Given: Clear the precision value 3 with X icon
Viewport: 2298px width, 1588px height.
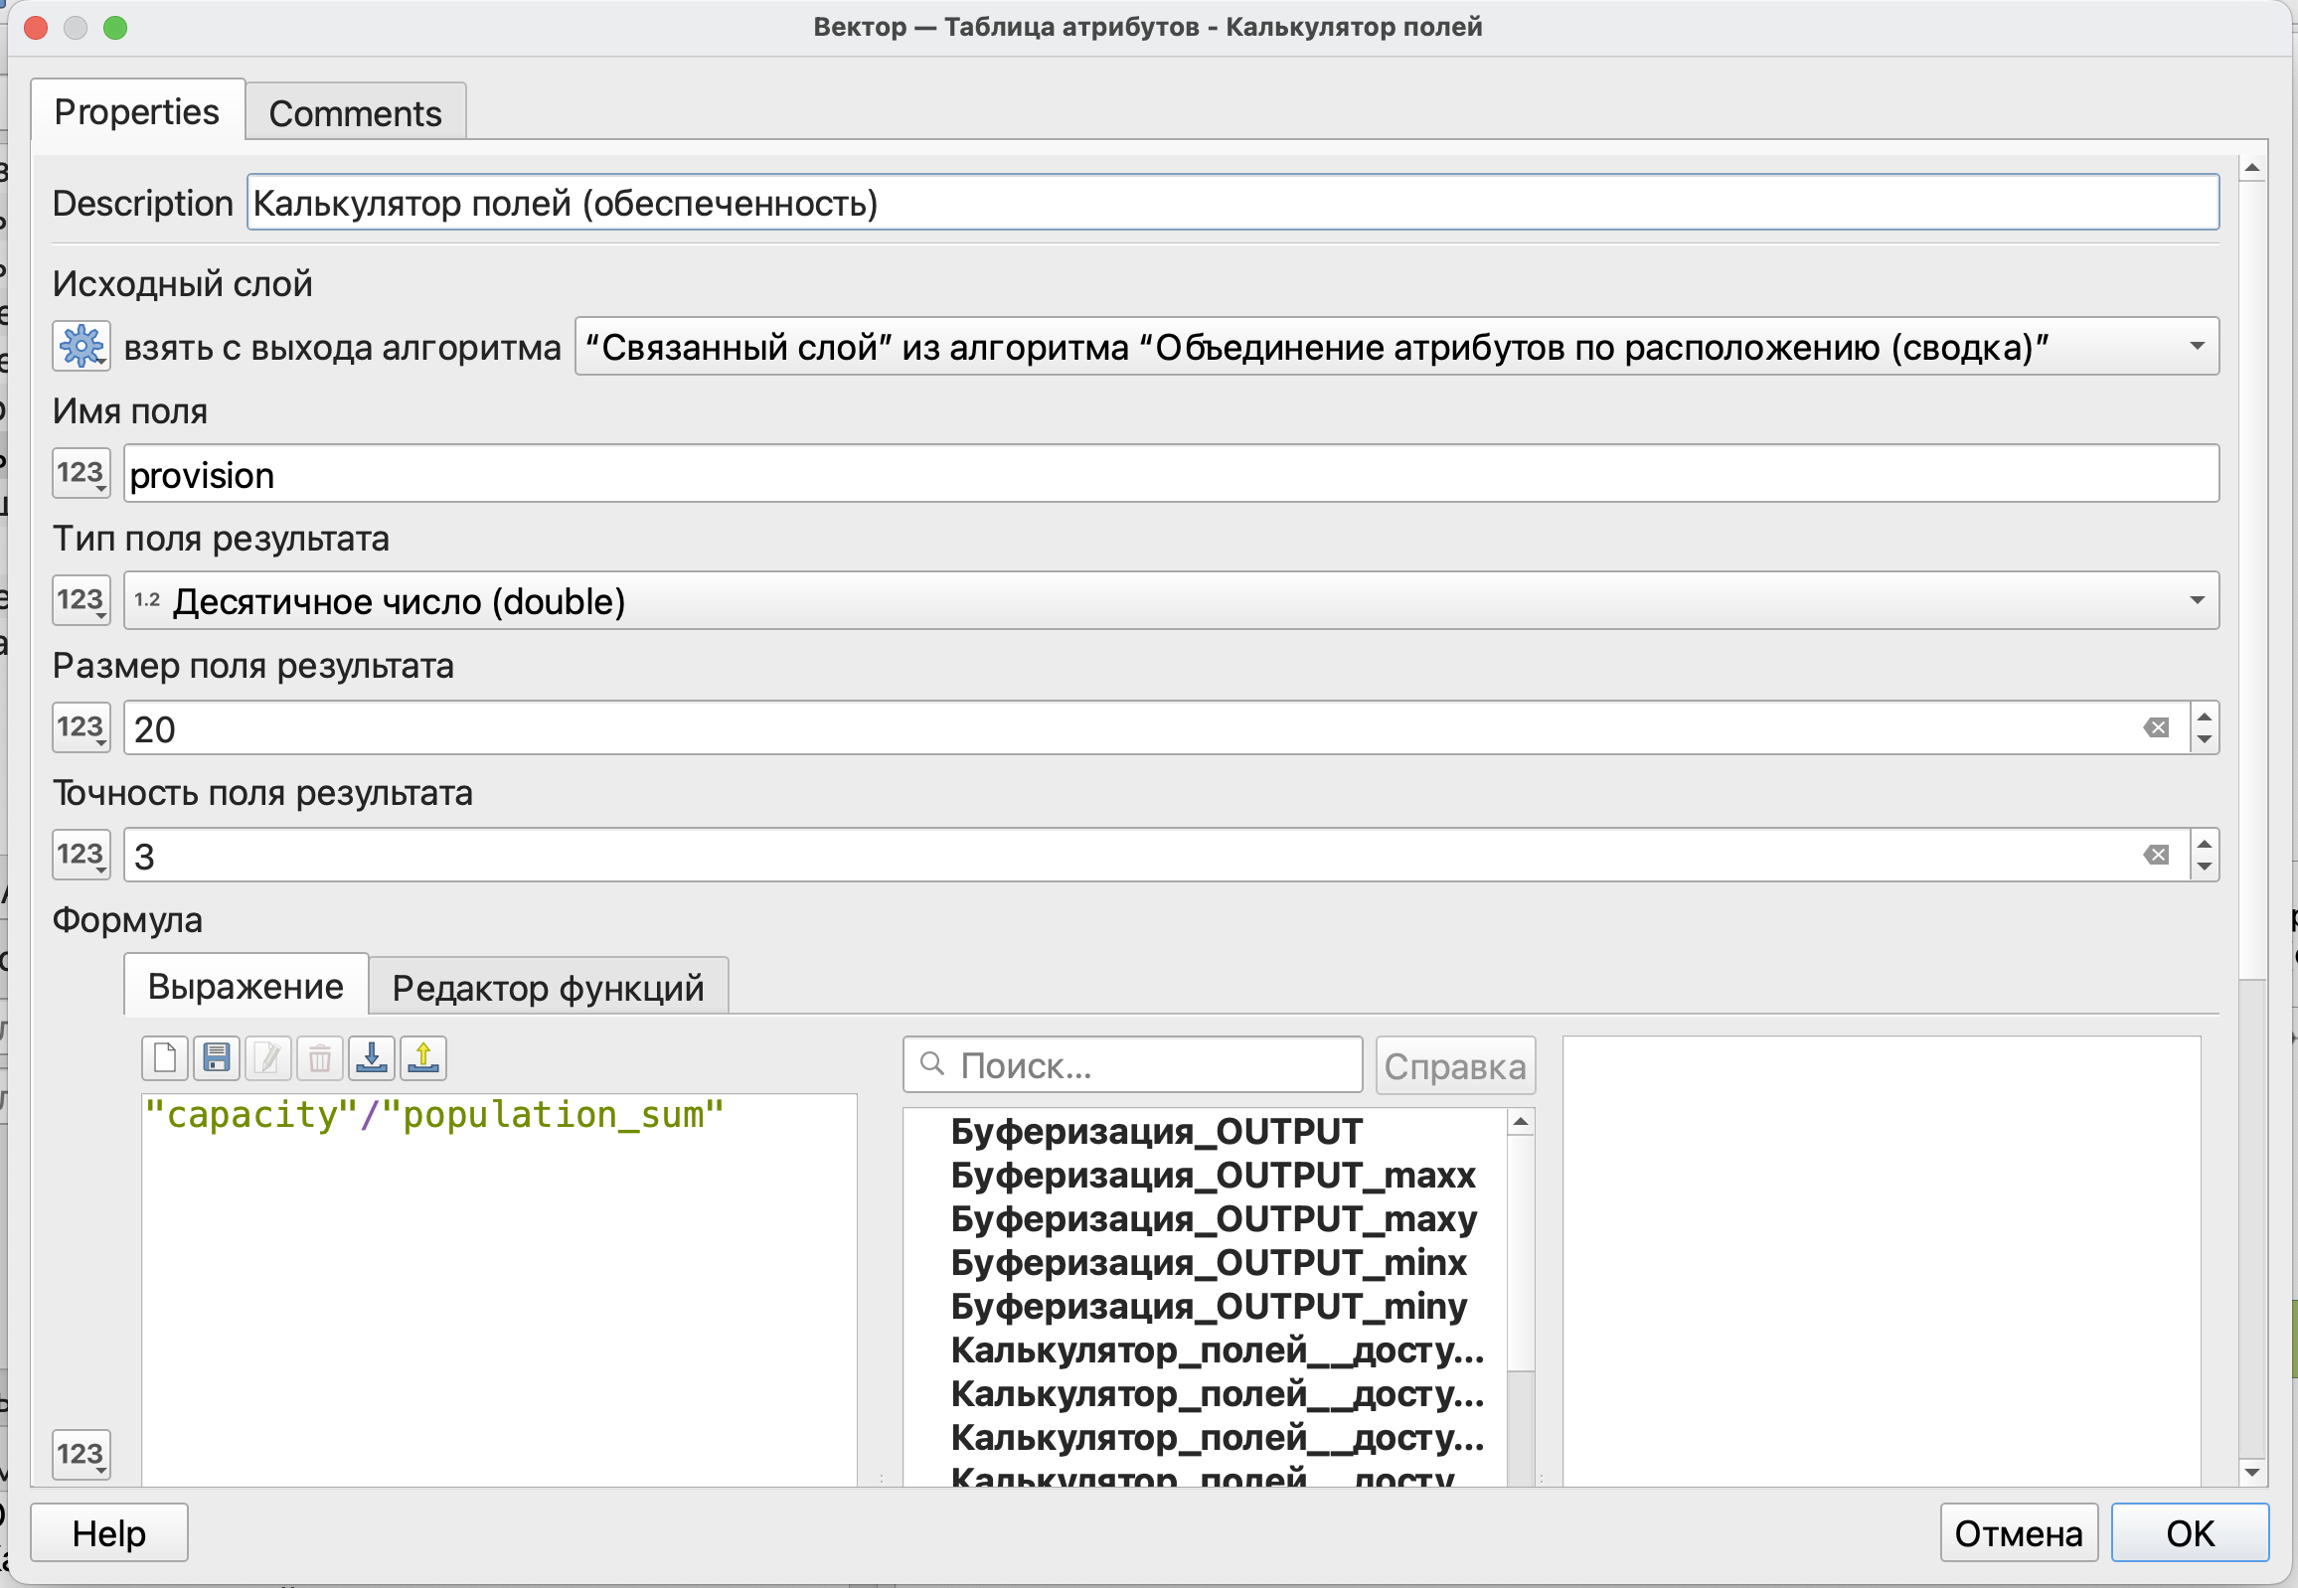Looking at the screenshot, I should (2156, 856).
